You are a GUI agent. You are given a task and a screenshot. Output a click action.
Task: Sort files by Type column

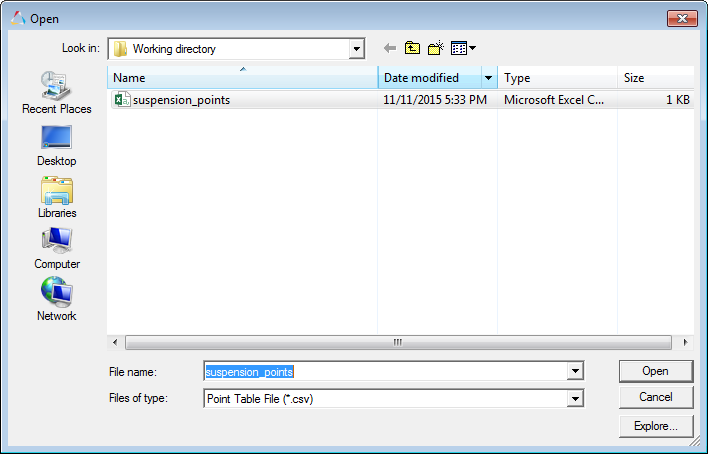click(x=557, y=78)
